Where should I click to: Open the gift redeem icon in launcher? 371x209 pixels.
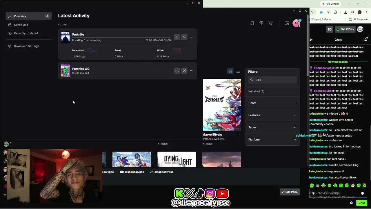(261, 23)
